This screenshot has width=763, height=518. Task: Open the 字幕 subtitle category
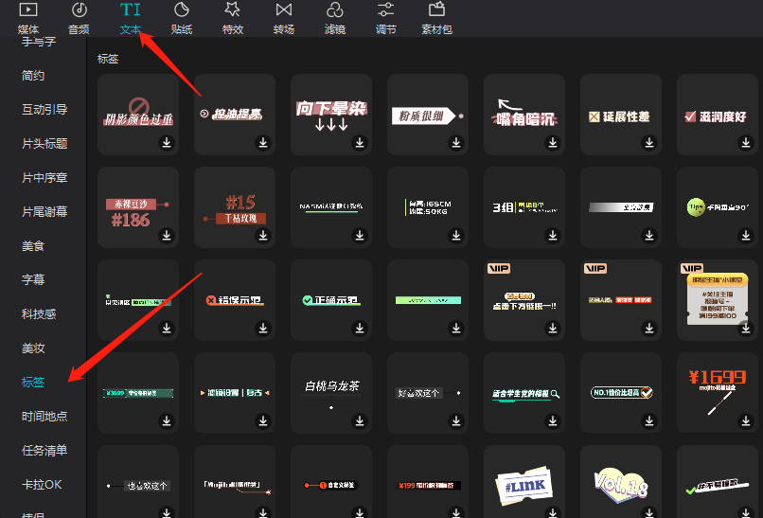[33, 280]
